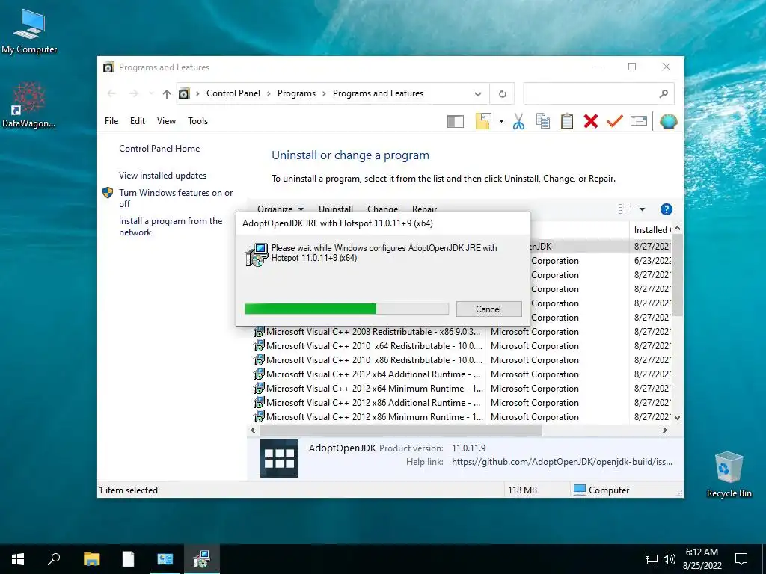This screenshot has height=574, width=766.
Task: Open the Windows Start menu
Action: pos(18,559)
